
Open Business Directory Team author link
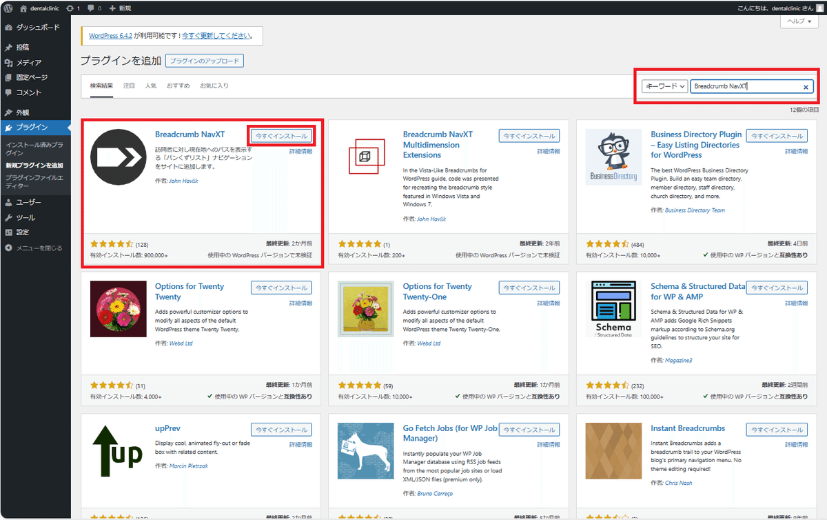point(695,210)
